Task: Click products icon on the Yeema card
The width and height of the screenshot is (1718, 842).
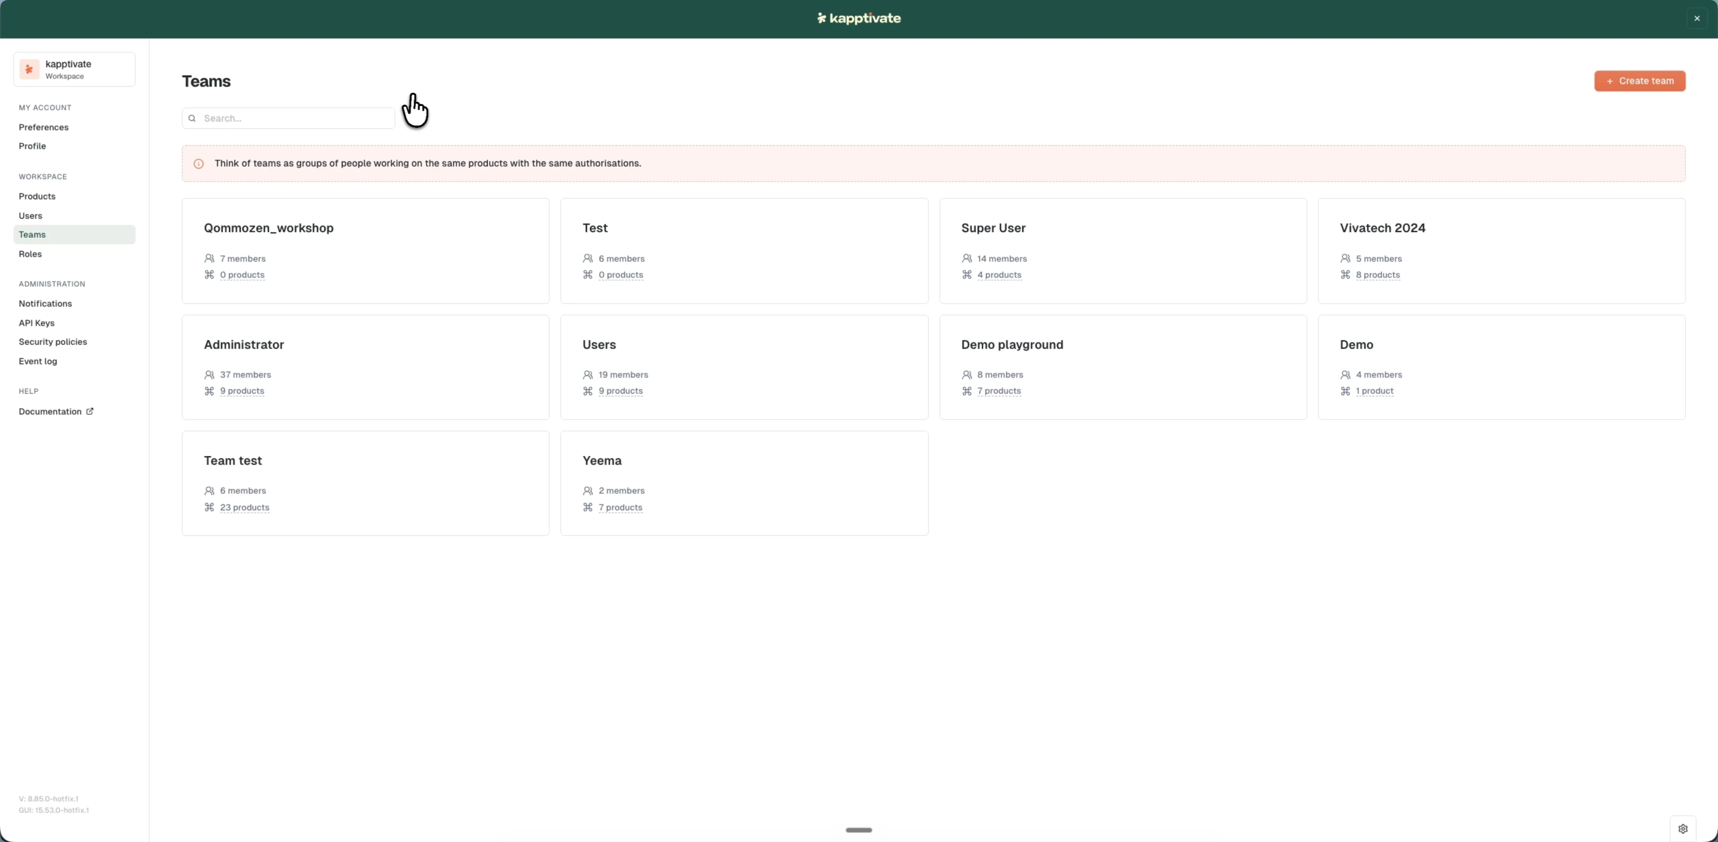Action: (x=587, y=508)
